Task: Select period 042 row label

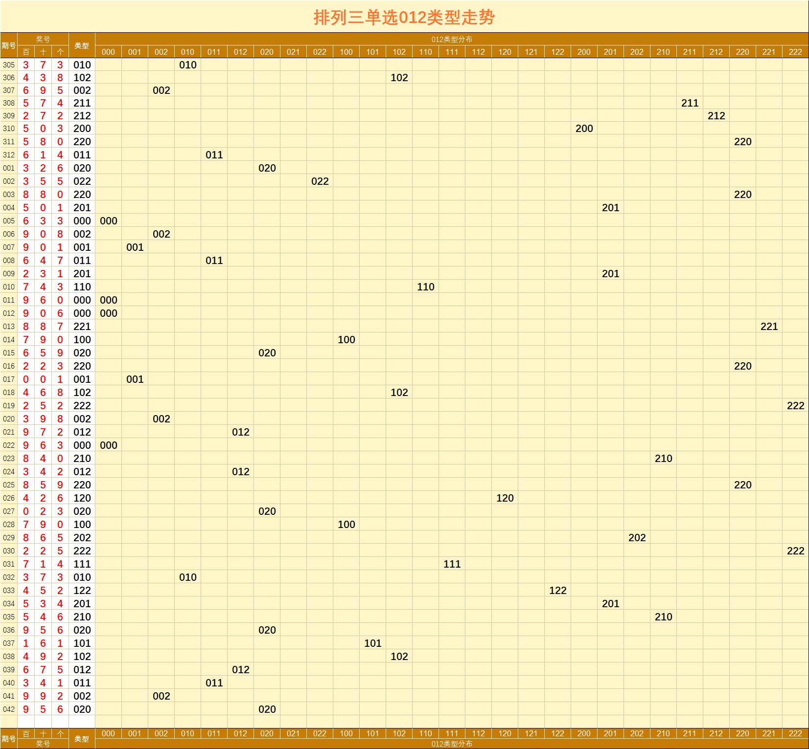Action: 9,709
